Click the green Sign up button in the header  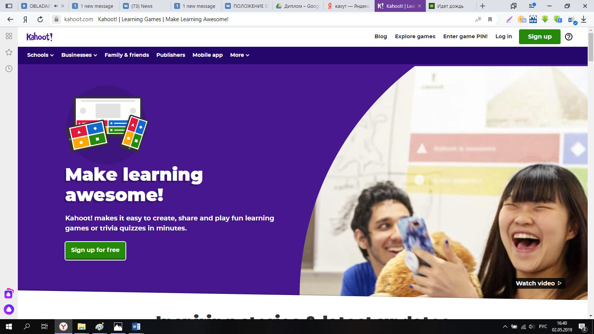[x=539, y=37]
